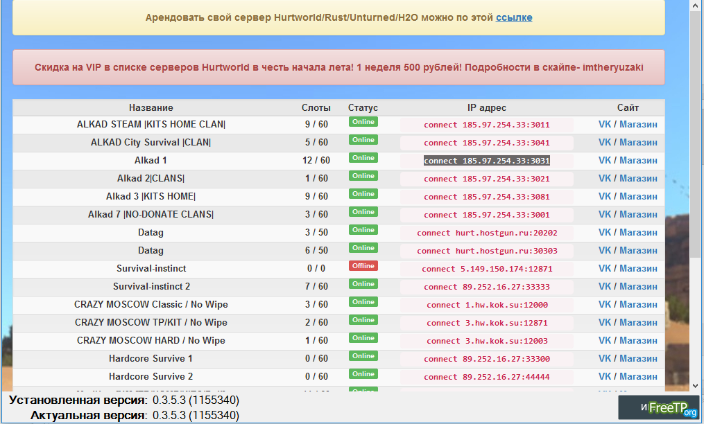Viewport: 704px width, 424px height.
Task: Click Online badge for Alkad 1 server
Action: pyautogui.click(x=363, y=158)
